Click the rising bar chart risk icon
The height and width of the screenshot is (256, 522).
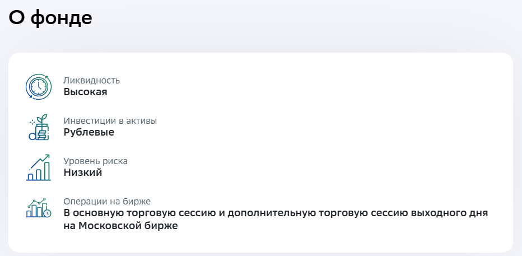pos(39,167)
